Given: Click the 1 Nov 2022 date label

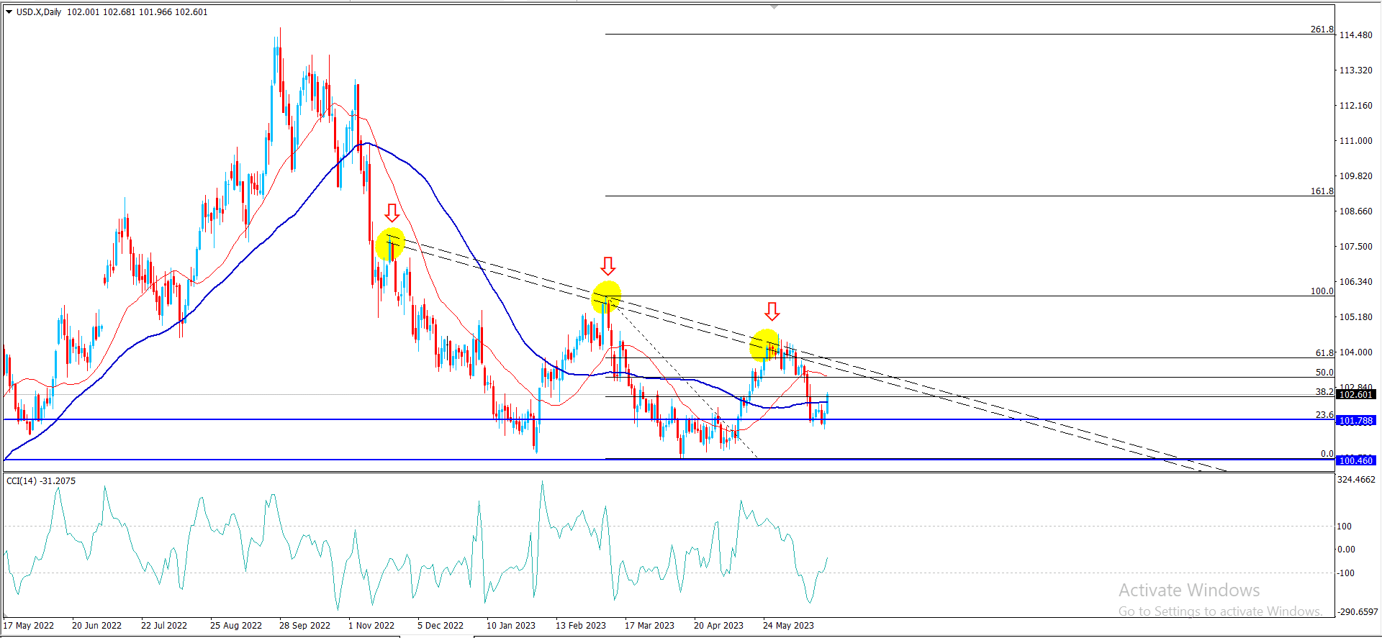Looking at the screenshot, I should [371, 625].
